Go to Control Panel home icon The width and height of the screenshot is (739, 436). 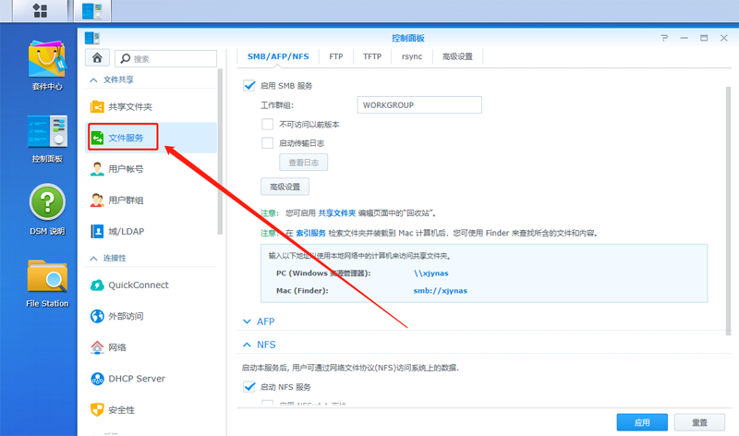coord(97,58)
